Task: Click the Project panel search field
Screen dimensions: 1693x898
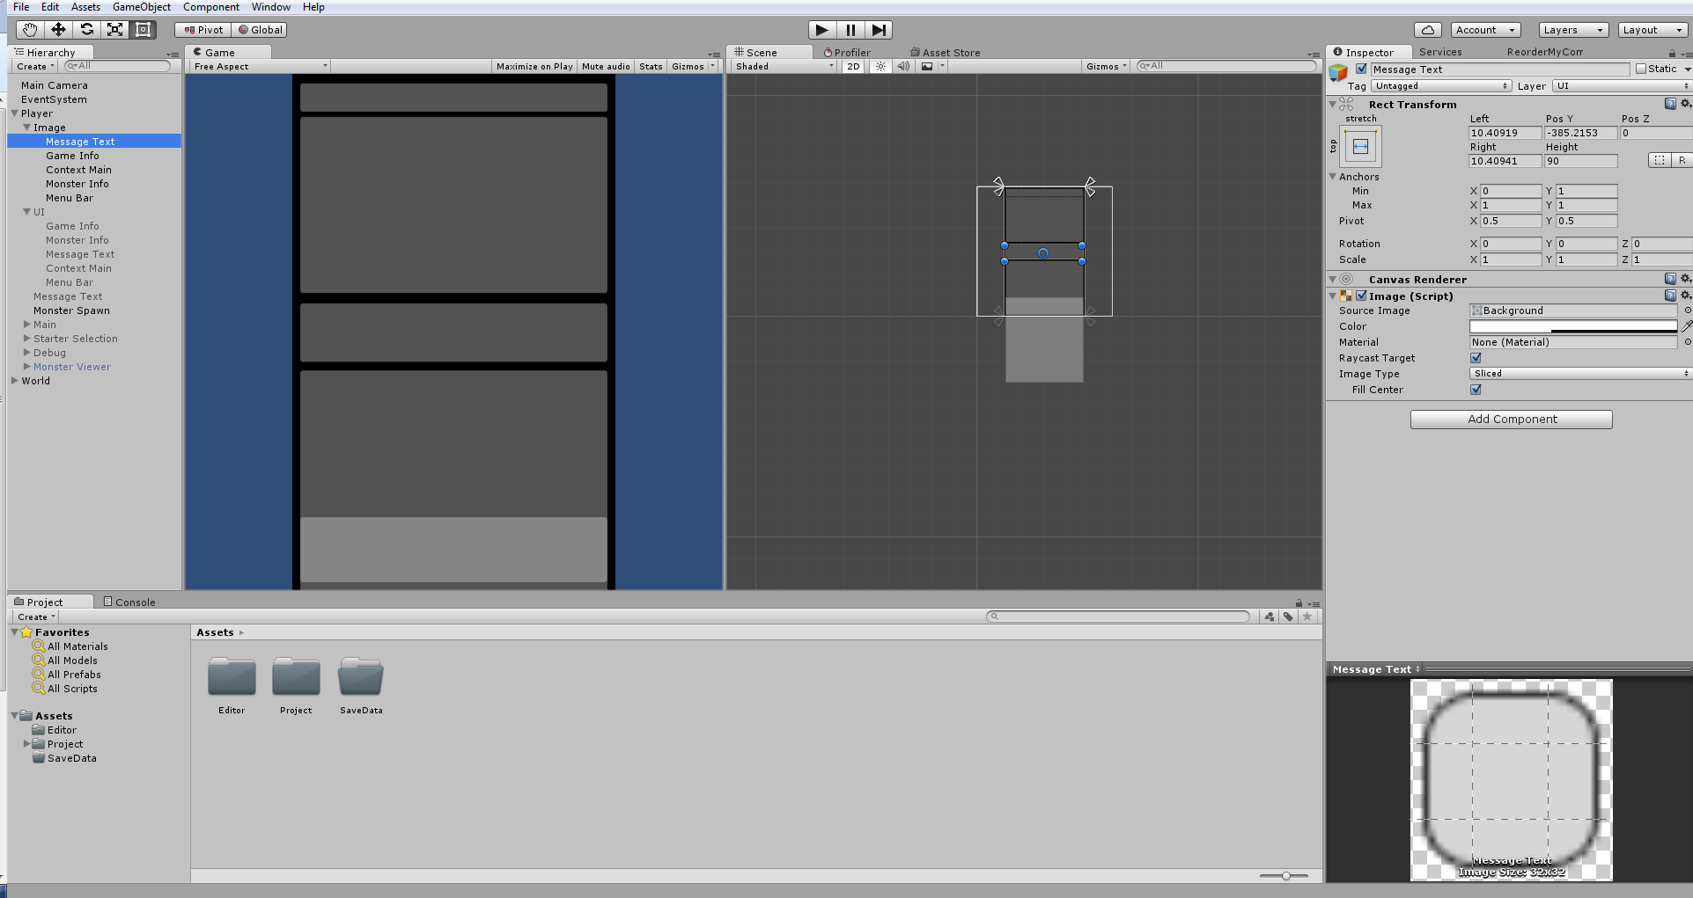Action: [x=1118, y=617]
